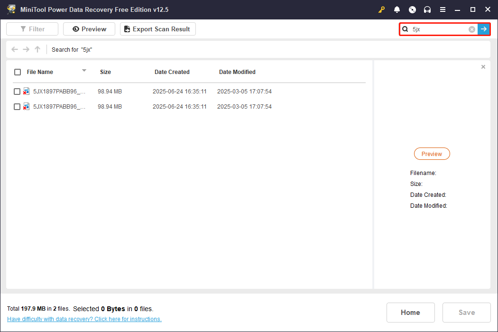498x332 pixels.
Task: Select the second 5JX1897PABB96 file name
Action: click(59, 107)
